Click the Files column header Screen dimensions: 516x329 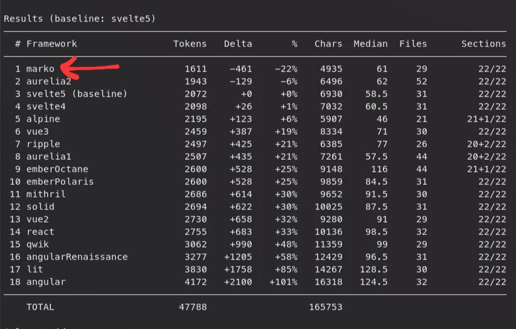click(x=413, y=44)
